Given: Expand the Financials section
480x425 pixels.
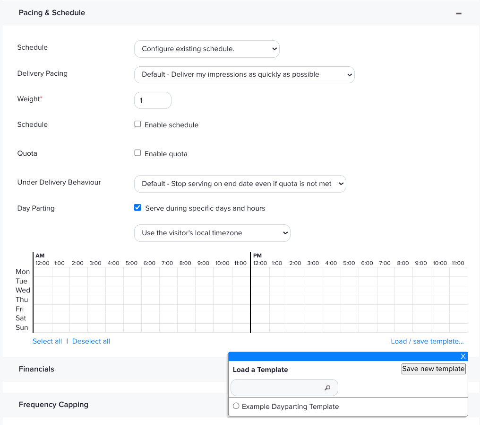Looking at the screenshot, I should coord(36,369).
